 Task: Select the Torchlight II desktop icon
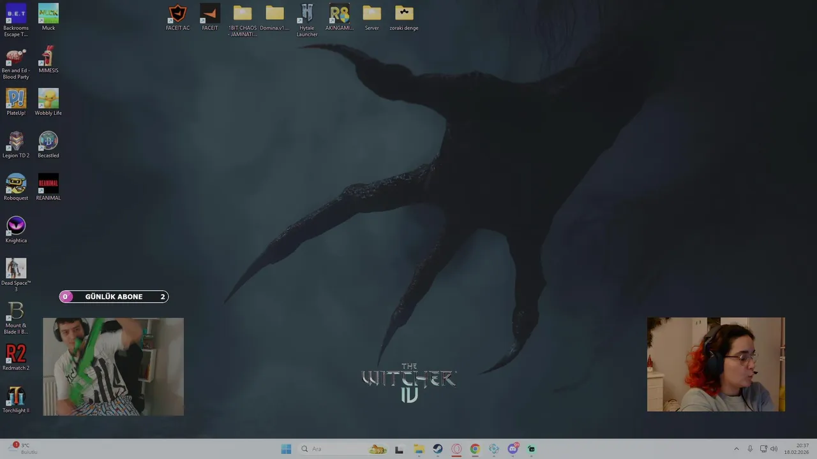(16, 400)
